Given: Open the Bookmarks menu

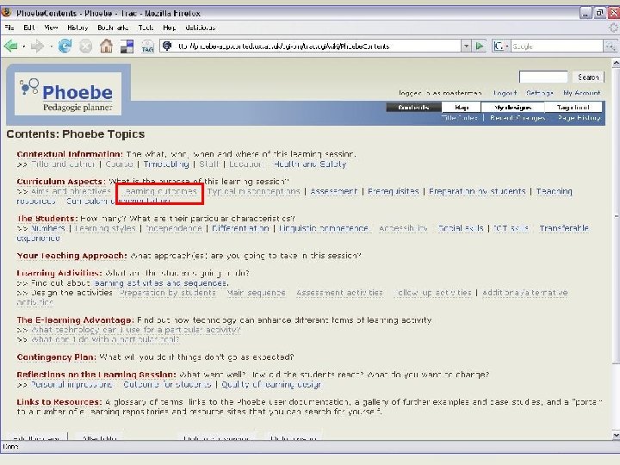Looking at the screenshot, I should click(113, 28).
